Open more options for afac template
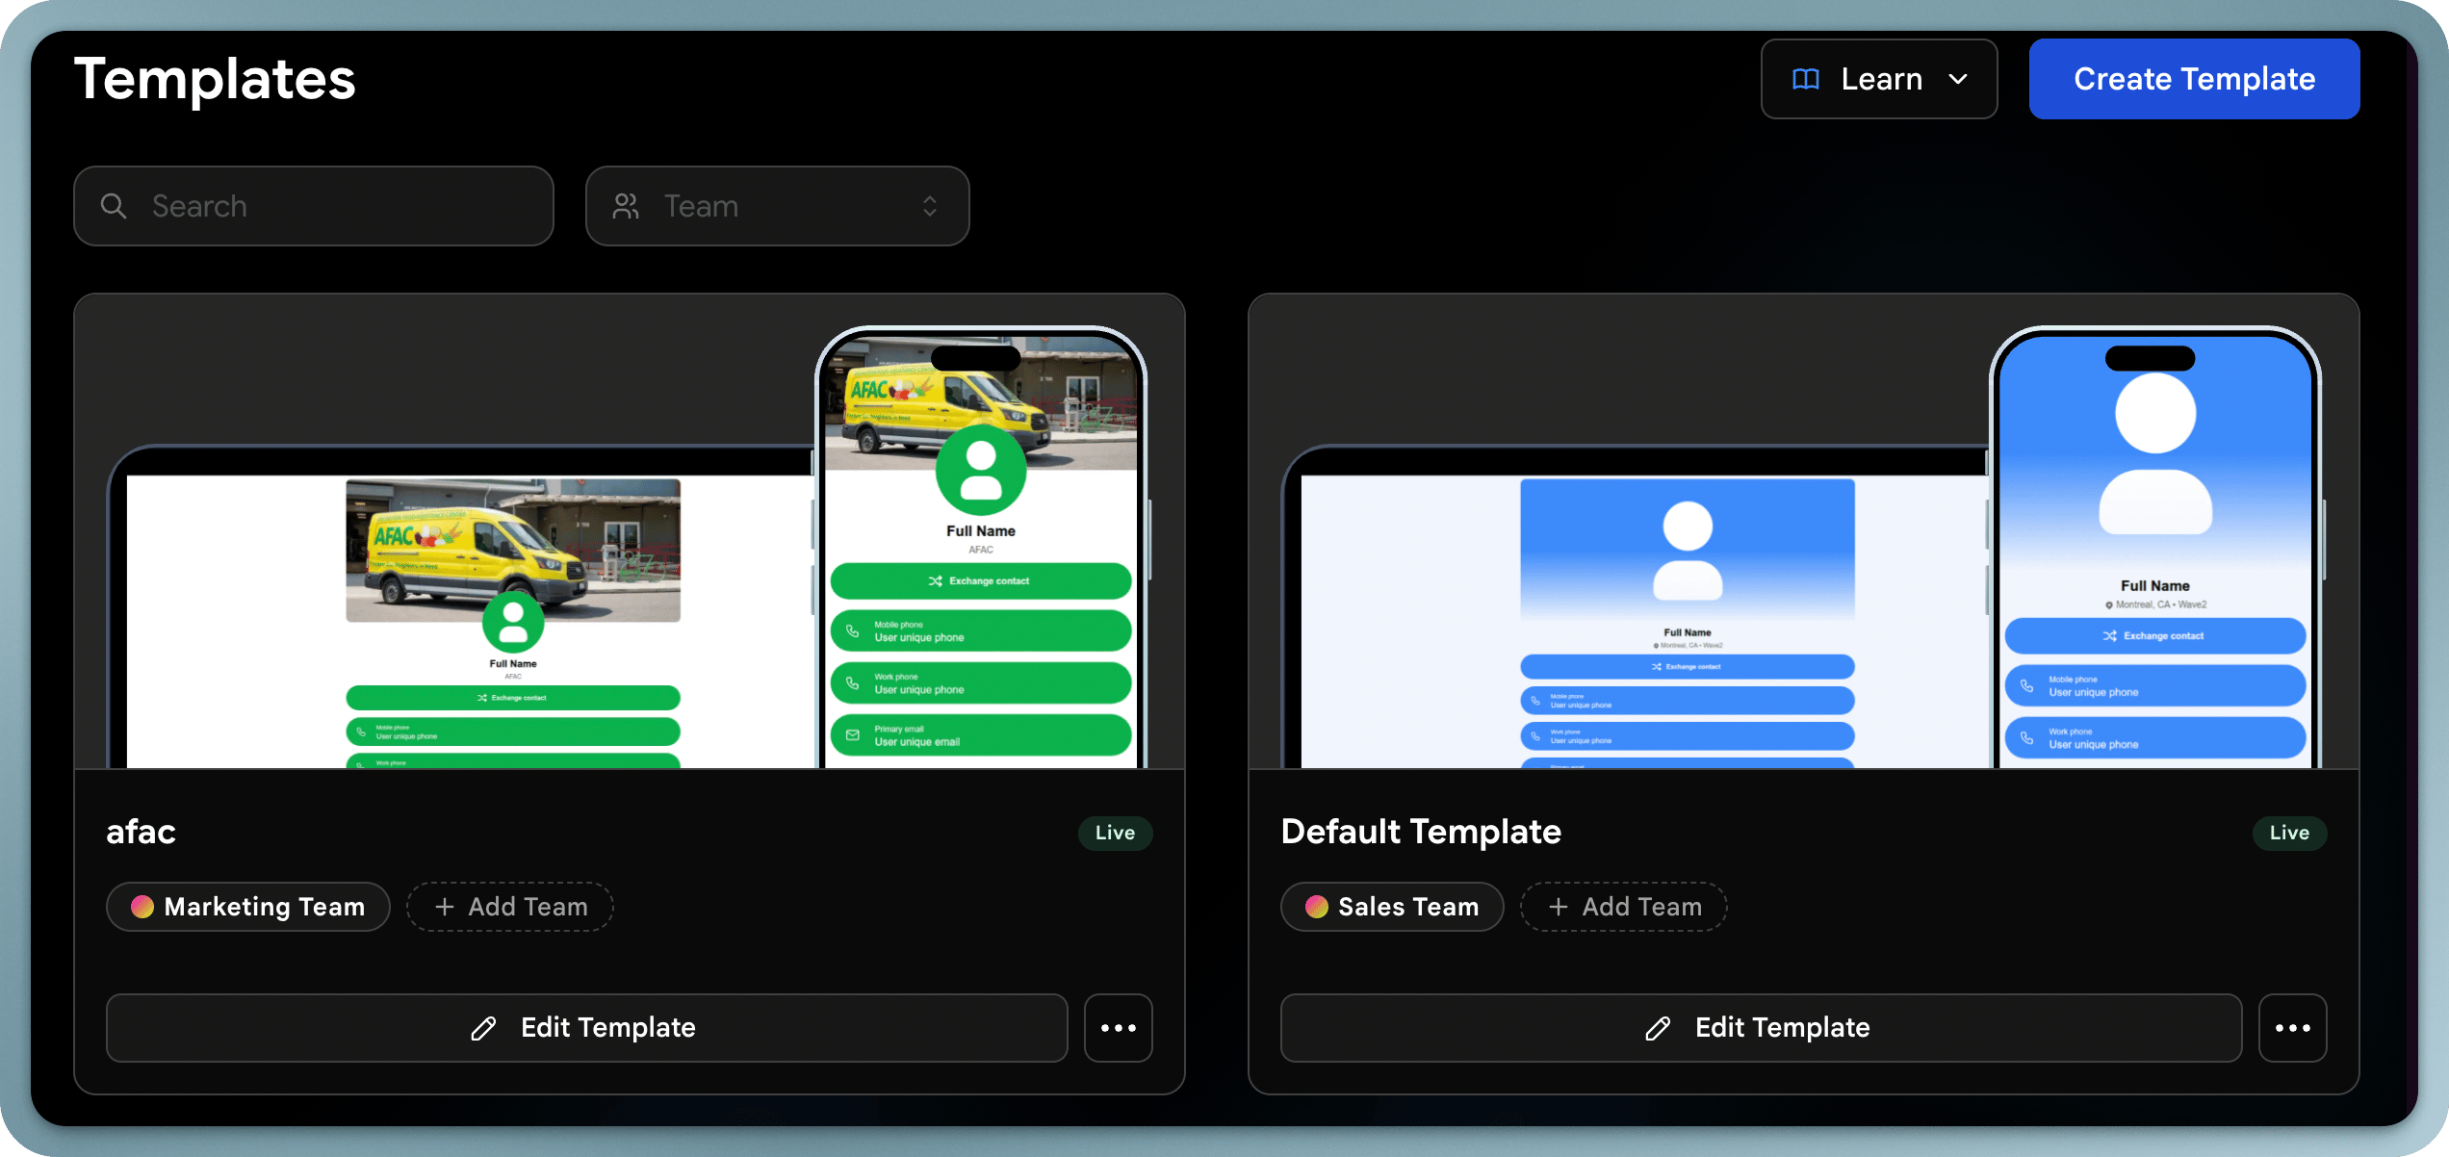The height and width of the screenshot is (1157, 2449). pyautogui.click(x=1118, y=1028)
